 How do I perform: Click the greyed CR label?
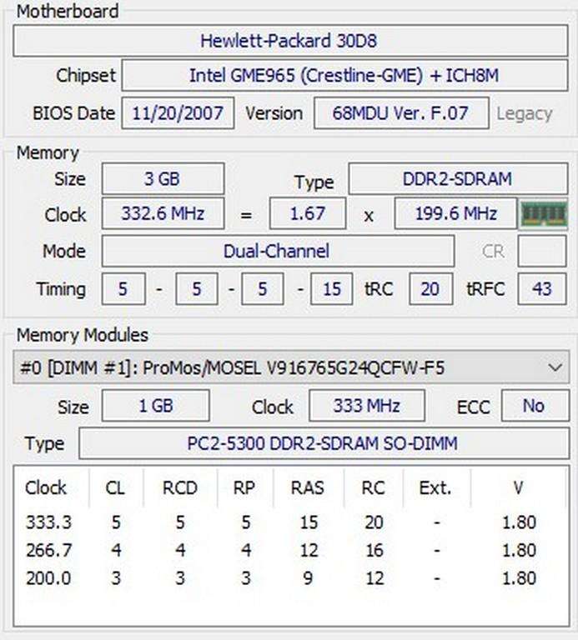tap(493, 252)
